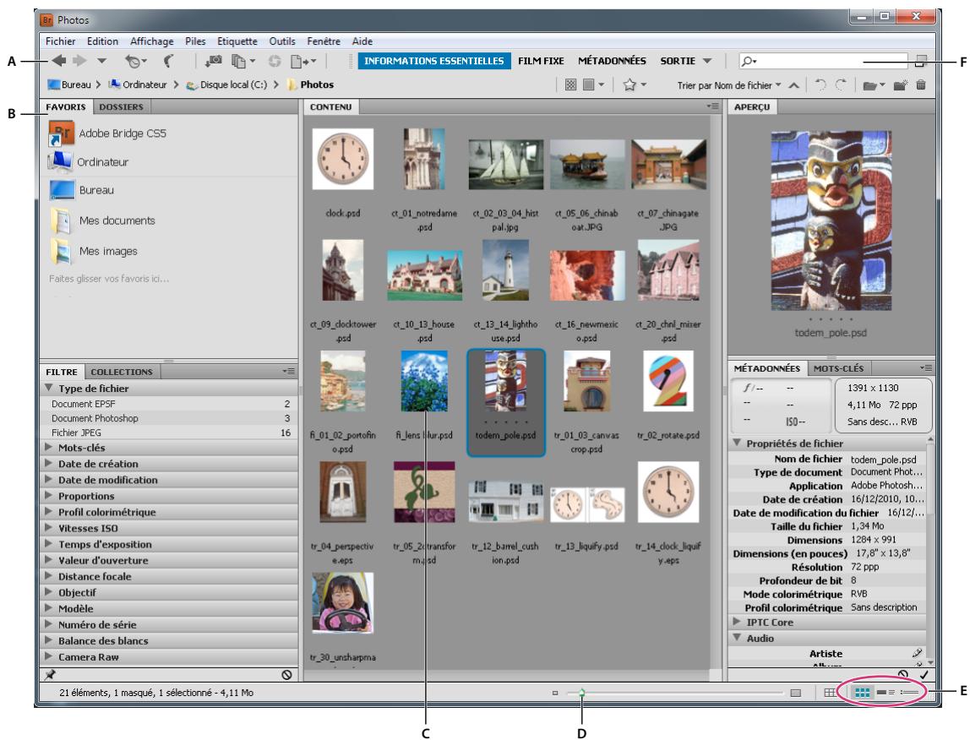Go back using the back navigation arrow

[58, 62]
